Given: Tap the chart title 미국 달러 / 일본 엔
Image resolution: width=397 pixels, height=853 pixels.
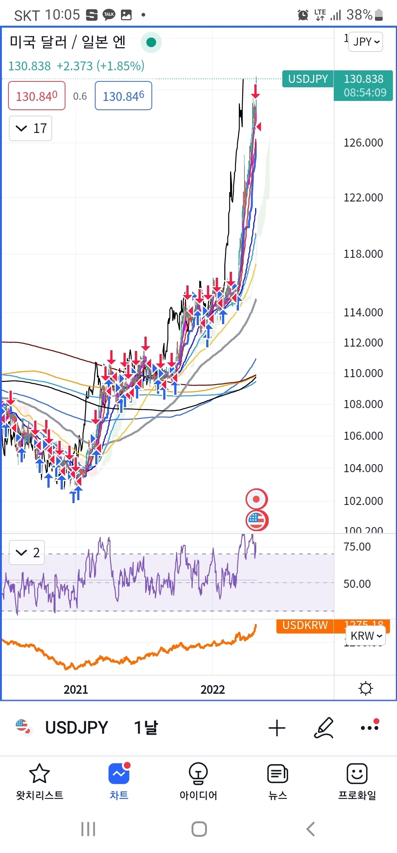Looking at the screenshot, I should (68, 42).
